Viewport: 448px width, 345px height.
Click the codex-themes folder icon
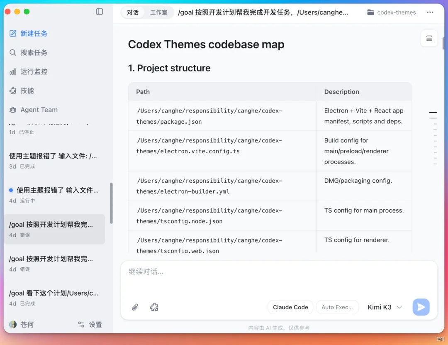(x=370, y=12)
